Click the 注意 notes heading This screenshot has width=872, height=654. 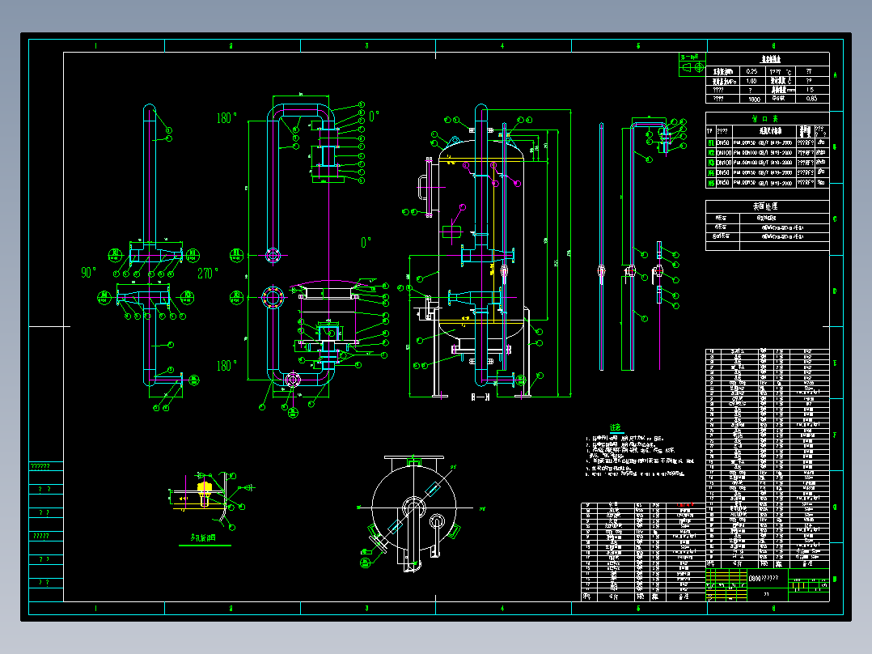[x=616, y=427]
